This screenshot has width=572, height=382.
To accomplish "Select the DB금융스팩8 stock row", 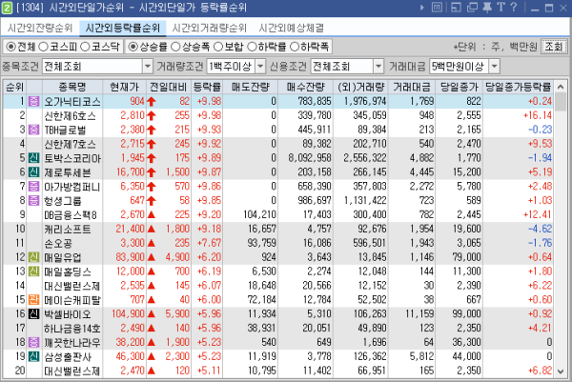I will 278,214.
